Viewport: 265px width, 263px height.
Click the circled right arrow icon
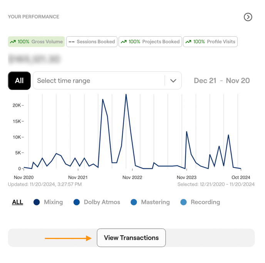point(248,17)
